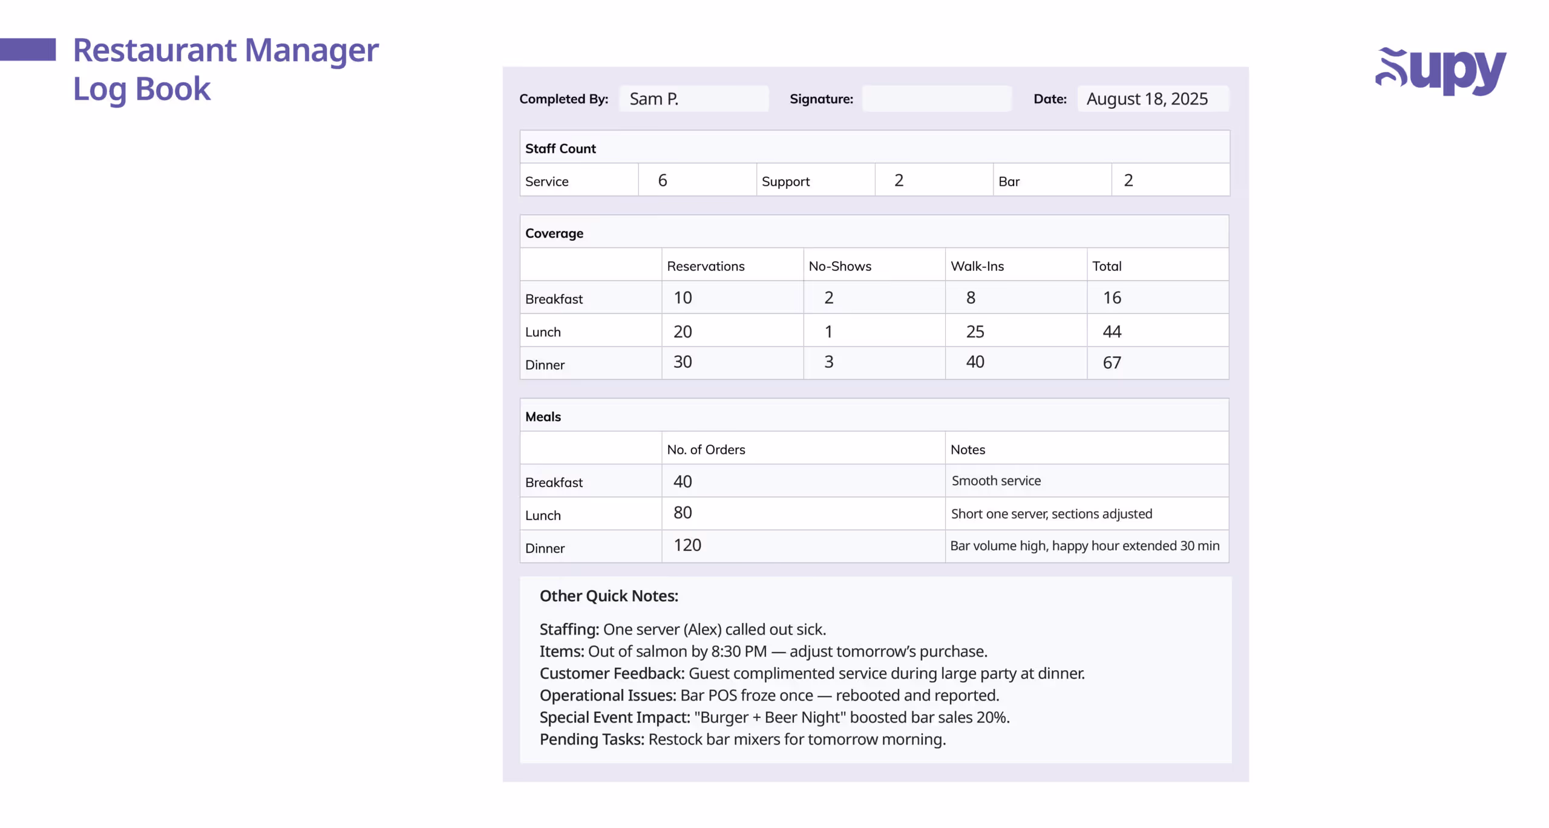1549x828 pixels.
Task: Select the Staff Count section header
Action: click(560, 147)
